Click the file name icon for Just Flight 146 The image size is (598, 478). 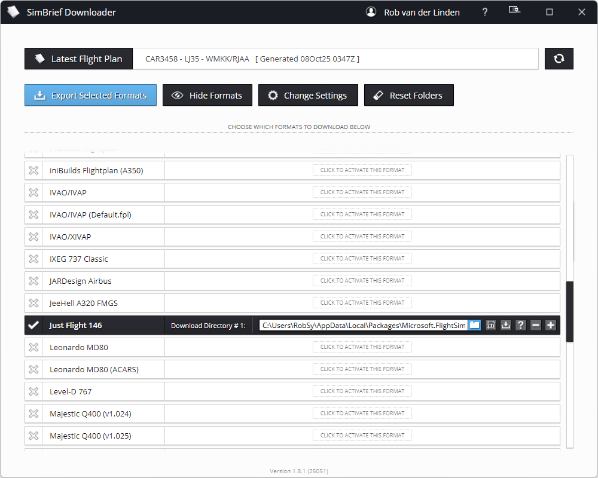click(491, 325)
